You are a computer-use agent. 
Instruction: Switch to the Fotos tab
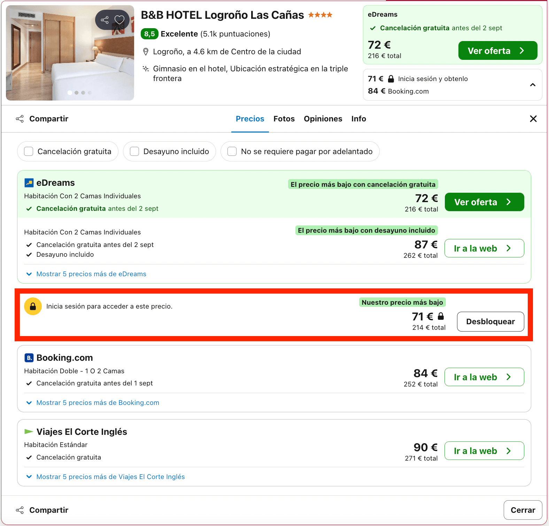click(x=284, y=119)
